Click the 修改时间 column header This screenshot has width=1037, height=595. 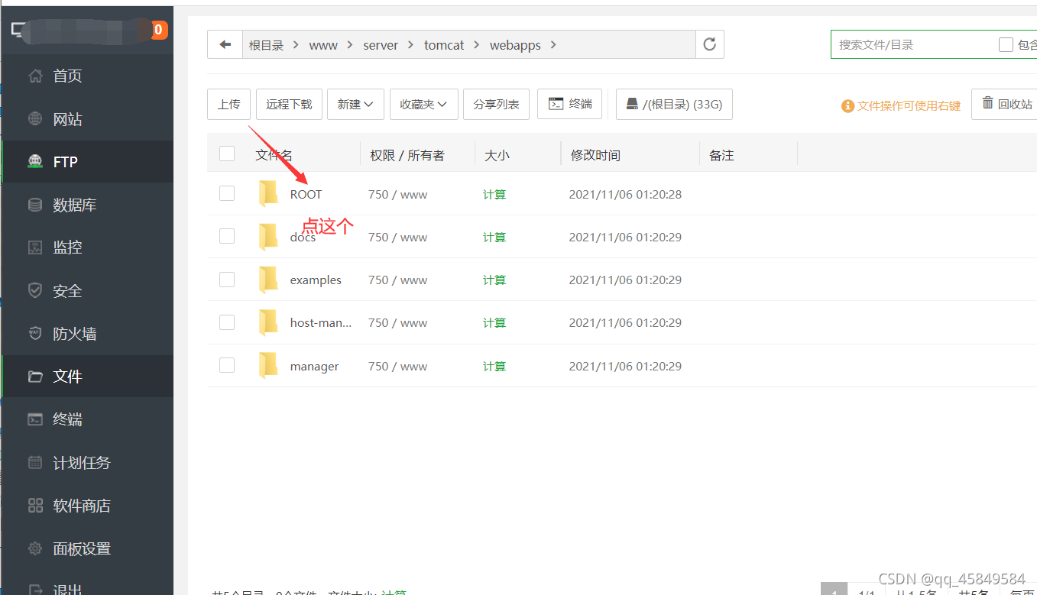(x=595, y=155)
